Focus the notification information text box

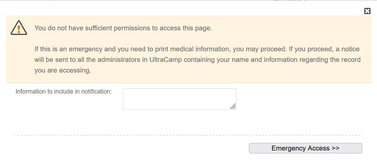tap(179, 99)
